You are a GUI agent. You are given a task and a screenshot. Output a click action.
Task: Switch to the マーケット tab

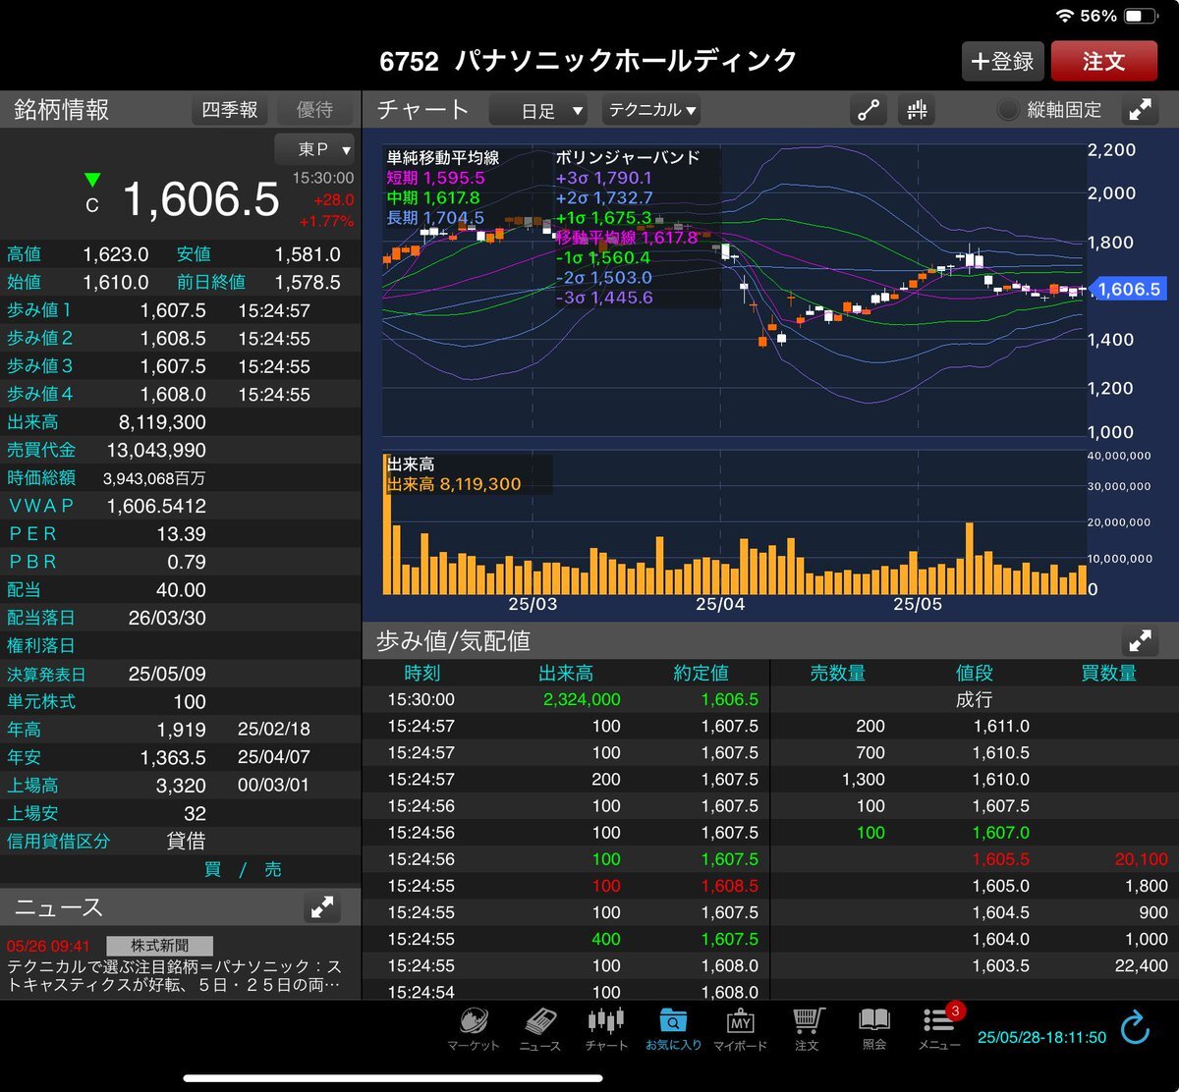coord(474,1027)
